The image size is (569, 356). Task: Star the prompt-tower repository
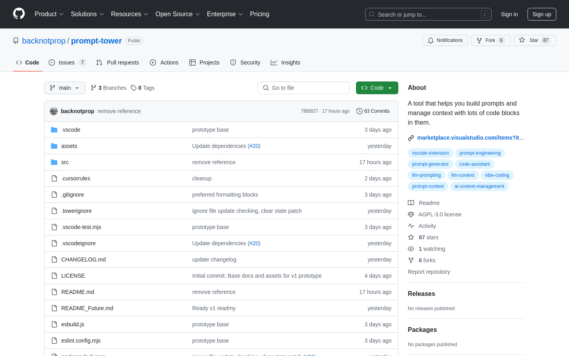coord(535,40)
